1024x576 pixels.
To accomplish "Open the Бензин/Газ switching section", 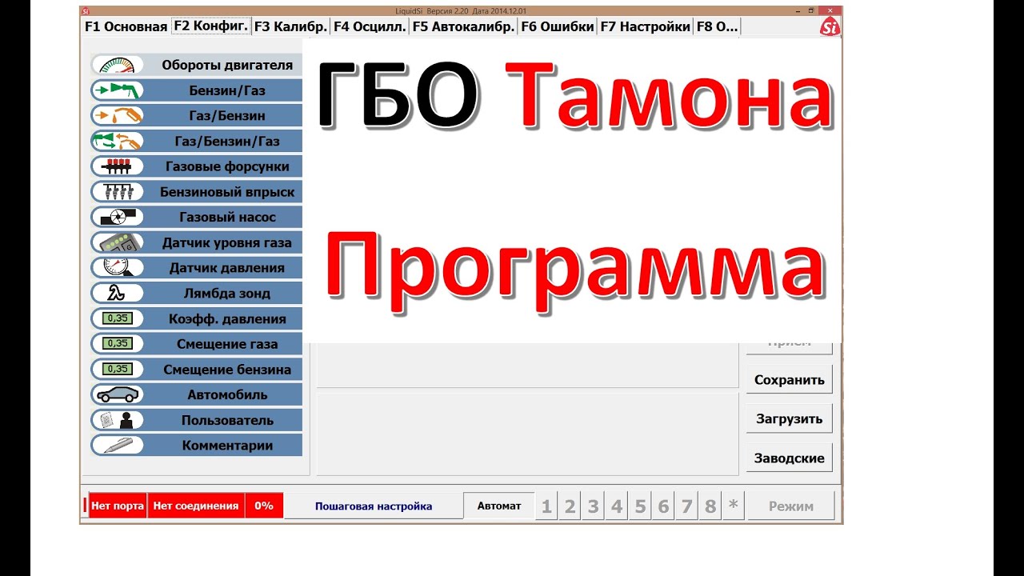I will pos(196,90).
